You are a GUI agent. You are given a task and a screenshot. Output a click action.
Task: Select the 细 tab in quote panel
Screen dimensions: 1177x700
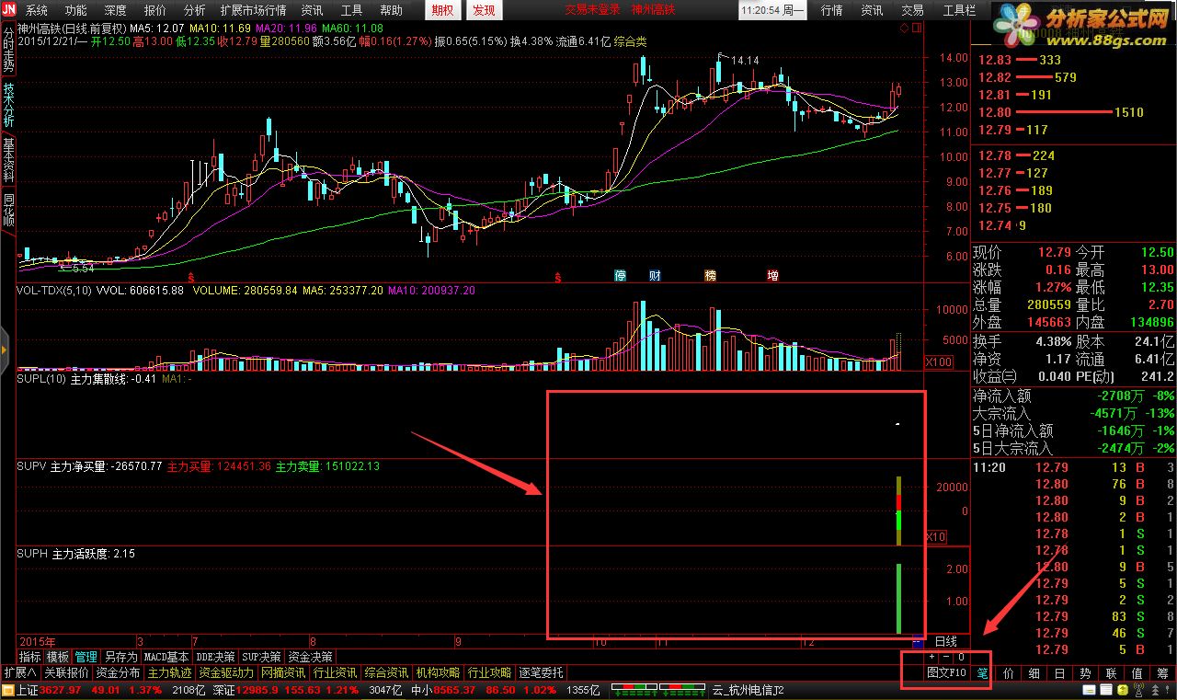click(x=1034, y=672)
